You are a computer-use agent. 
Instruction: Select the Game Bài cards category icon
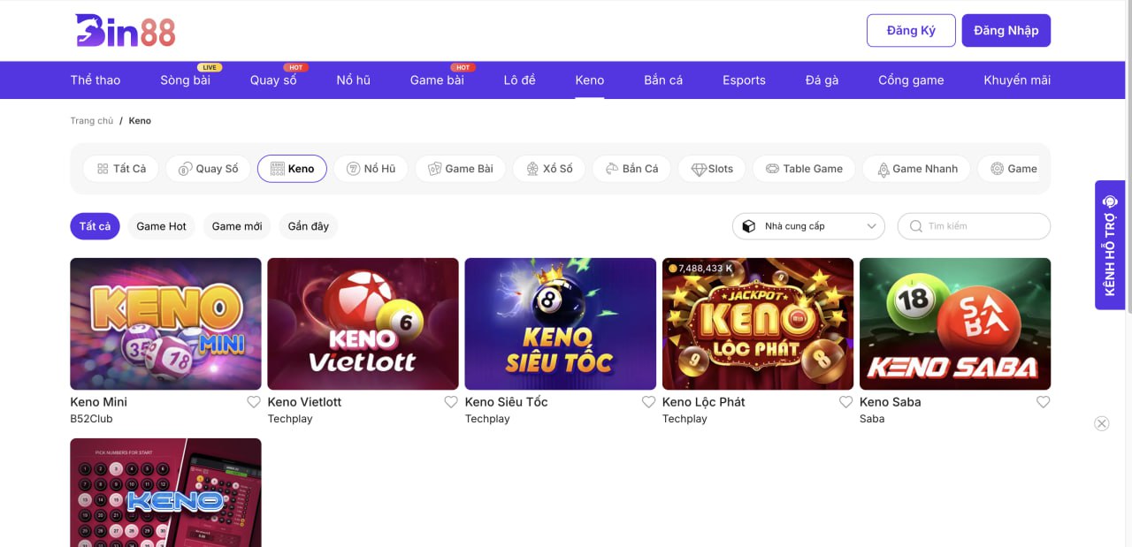tap(434, 169)
